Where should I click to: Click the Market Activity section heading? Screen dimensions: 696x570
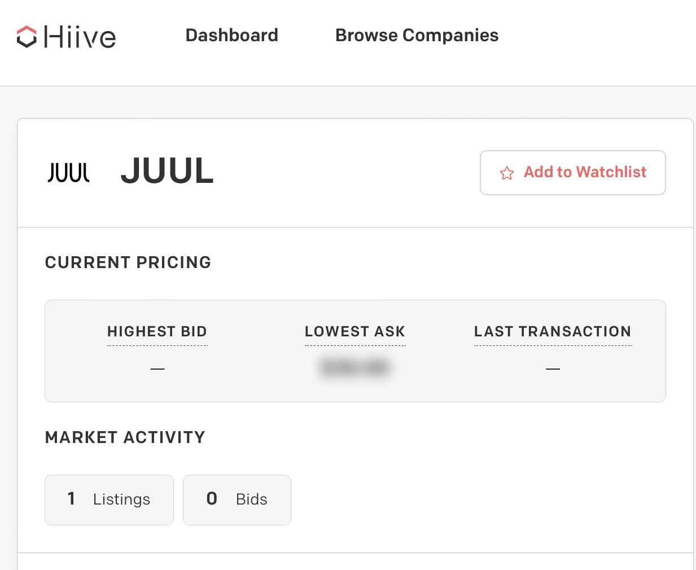click(x=125, y=437)
